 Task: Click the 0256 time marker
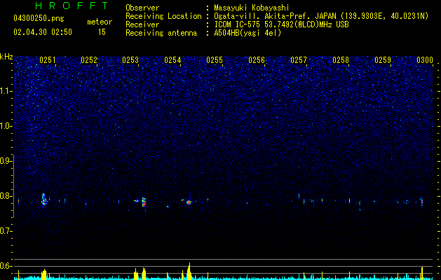(x=257, y=60)
